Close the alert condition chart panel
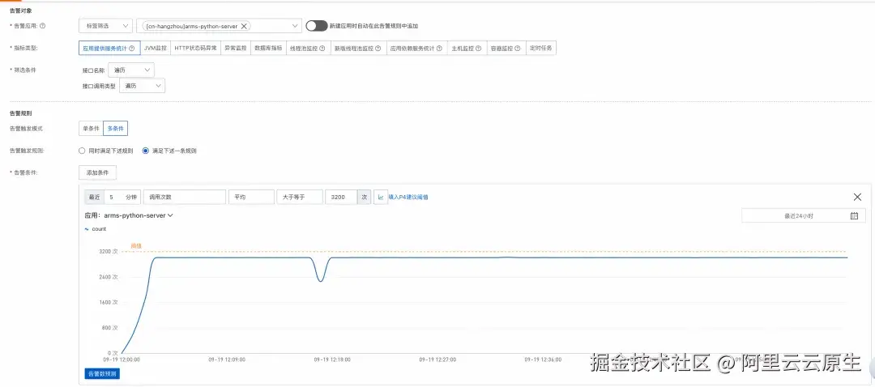Image resolution: width=875 pixels, height=387 pixels. pos(857,197)
